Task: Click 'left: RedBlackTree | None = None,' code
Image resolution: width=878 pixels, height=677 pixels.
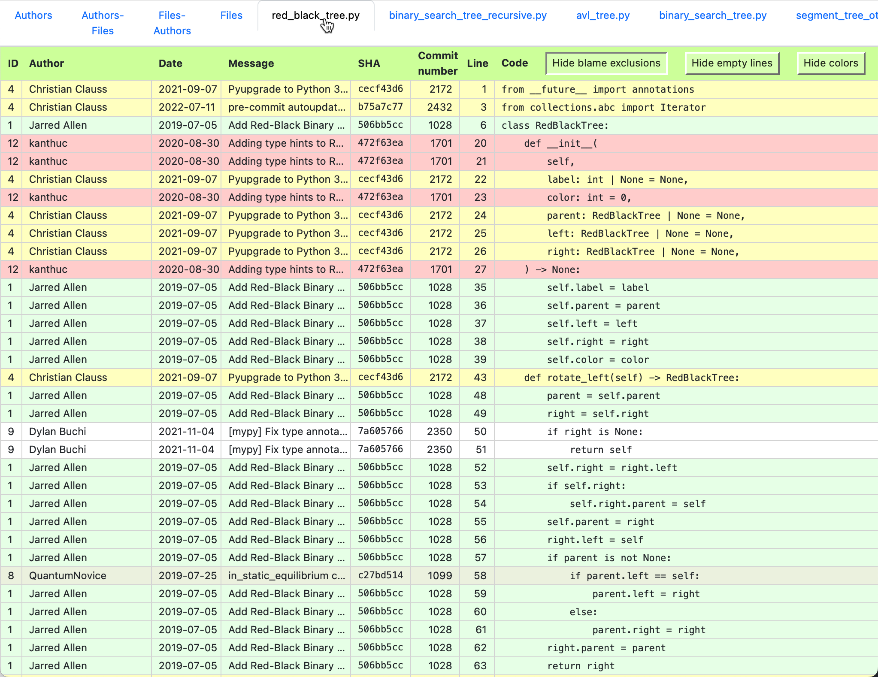Action: (640, 233)
